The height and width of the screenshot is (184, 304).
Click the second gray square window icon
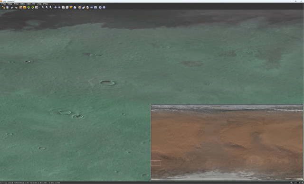67,8
